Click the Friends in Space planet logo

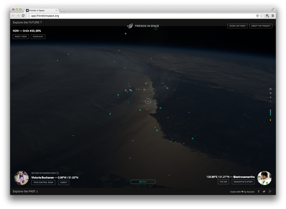click(130, 26)
